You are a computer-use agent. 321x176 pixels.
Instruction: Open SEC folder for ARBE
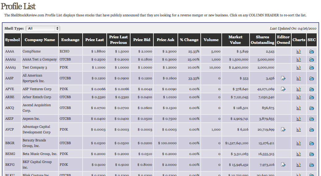312,97
